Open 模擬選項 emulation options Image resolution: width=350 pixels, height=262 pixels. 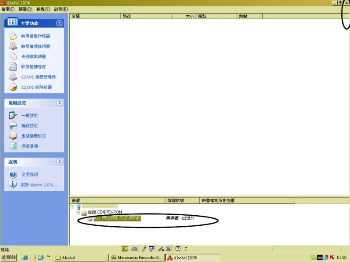coord(29,146)
